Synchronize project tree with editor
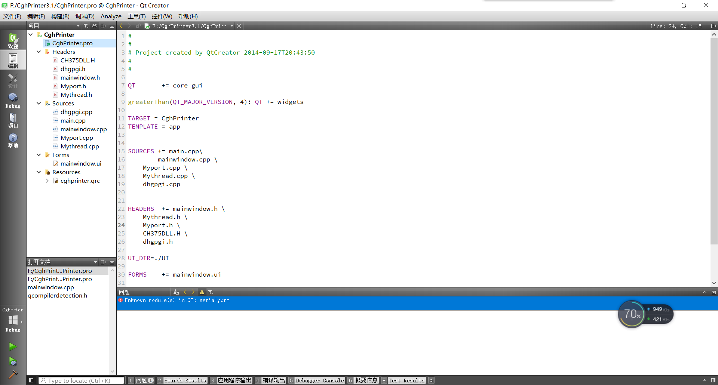 95,26
